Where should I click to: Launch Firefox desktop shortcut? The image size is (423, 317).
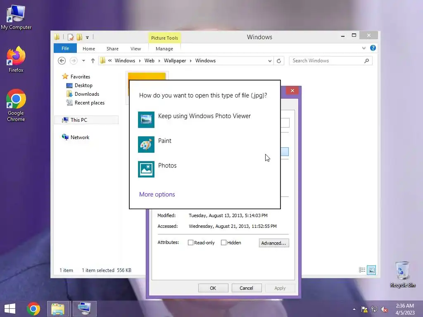(16, 59)
